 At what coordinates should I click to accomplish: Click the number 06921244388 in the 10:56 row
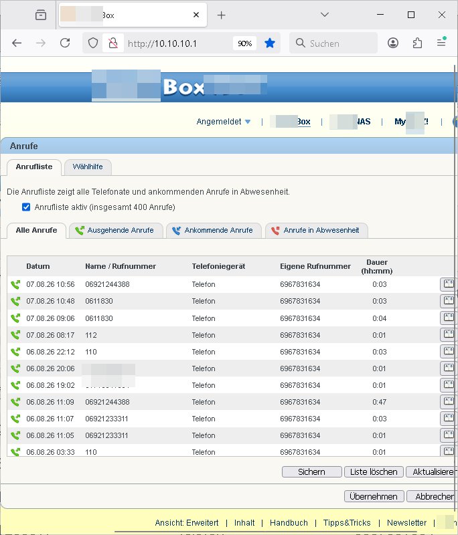click(107, 284)
